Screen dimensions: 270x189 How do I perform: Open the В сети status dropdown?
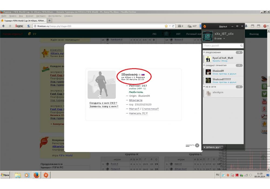[220, 39]
